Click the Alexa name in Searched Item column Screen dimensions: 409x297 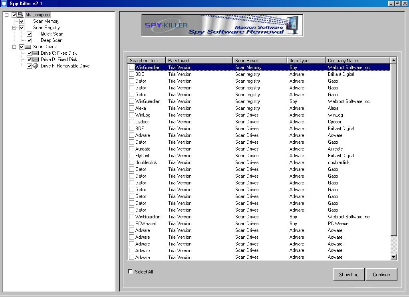tap(141, 108)
